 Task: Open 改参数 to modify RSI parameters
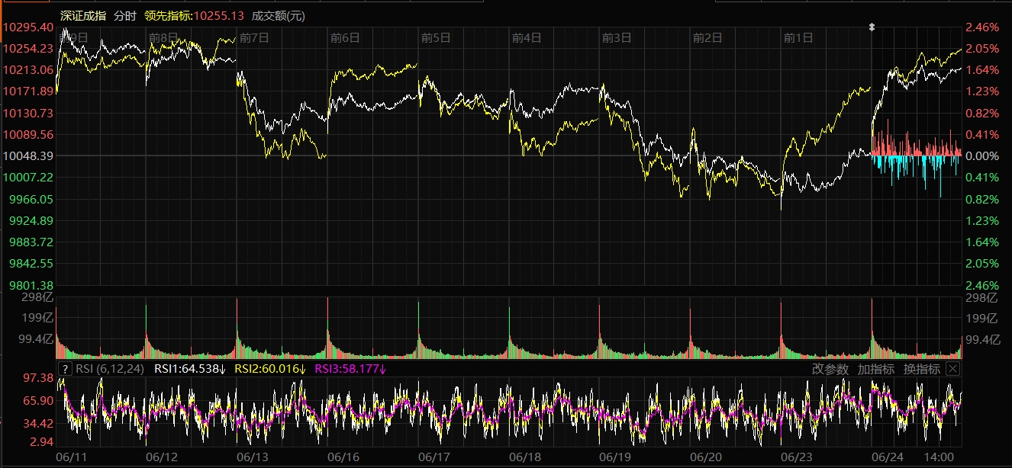pyautogui.click(x=830, y=369)
